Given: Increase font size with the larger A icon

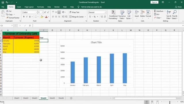Looking at the screenshot, I should (x=45, y=12).
